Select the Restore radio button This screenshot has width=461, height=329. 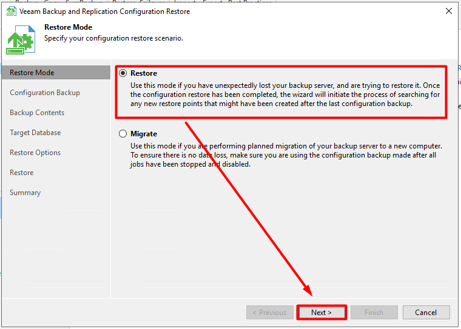coord(123,73)
